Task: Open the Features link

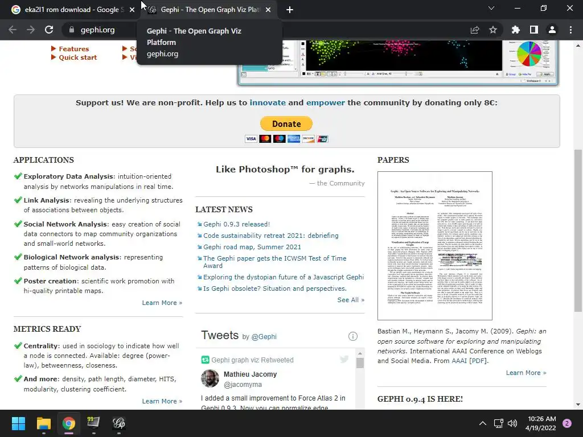Action: 73,49
